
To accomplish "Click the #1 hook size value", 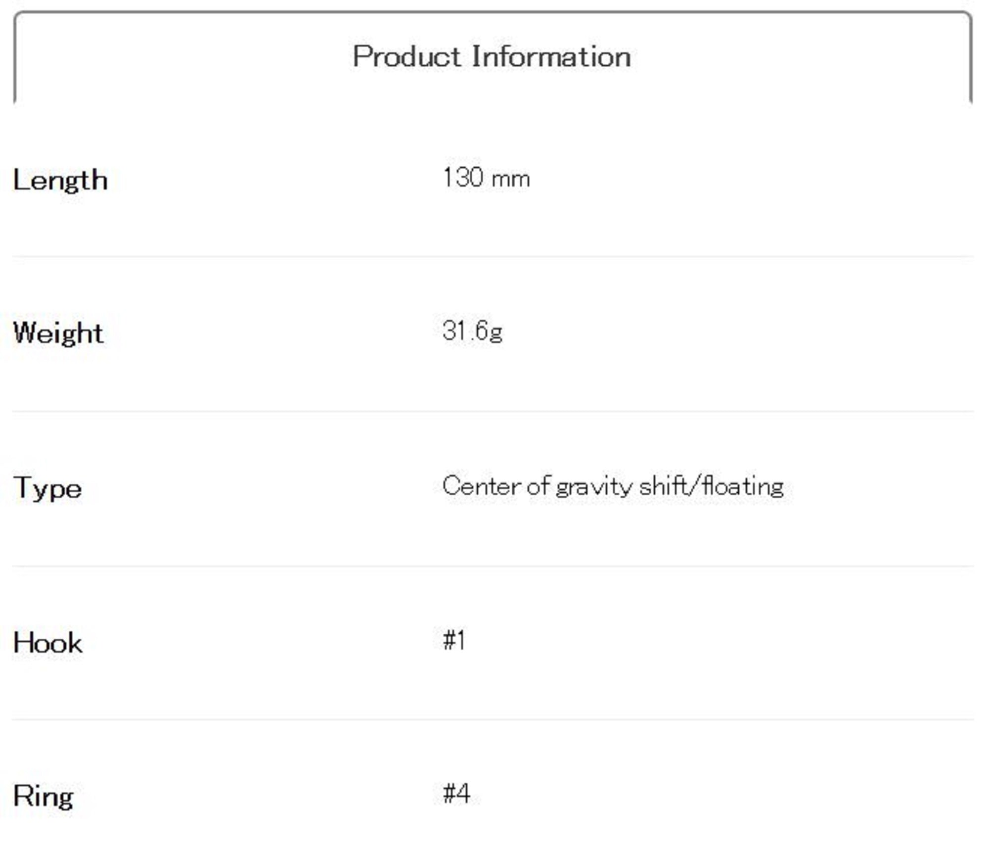I will point(454,641).
